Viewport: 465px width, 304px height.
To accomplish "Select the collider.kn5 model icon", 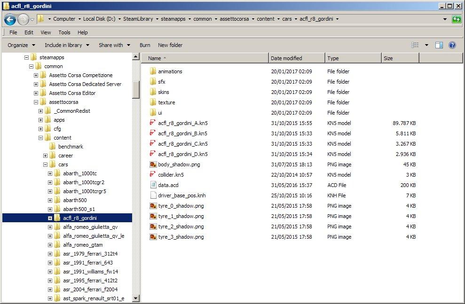I will (x=153, y=175).
